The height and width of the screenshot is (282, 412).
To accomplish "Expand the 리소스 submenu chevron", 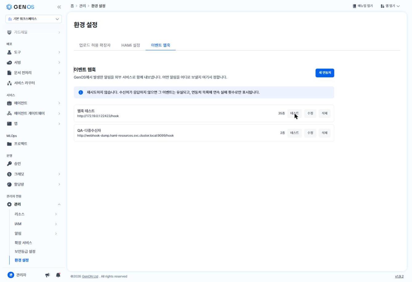I will [56, 214].
